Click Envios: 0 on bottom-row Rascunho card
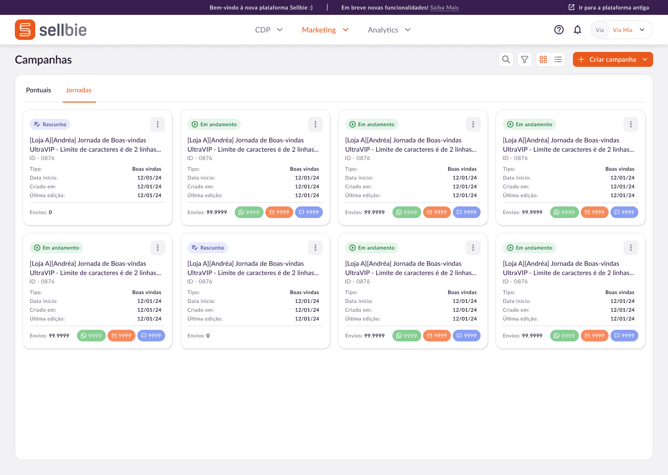The width and height of the screenshot is (668, 475). [x=199, y=336]
